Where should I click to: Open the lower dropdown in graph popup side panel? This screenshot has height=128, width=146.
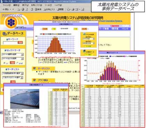89,43
